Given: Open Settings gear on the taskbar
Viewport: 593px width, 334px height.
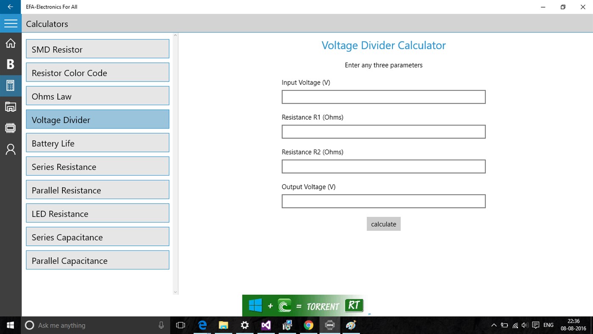Looking at the screenshot, I should (x=245, y=325).
